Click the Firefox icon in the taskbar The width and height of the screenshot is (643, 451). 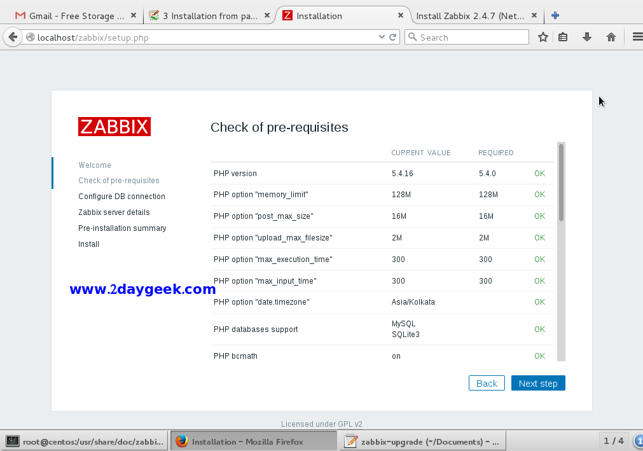coord(182,441)
